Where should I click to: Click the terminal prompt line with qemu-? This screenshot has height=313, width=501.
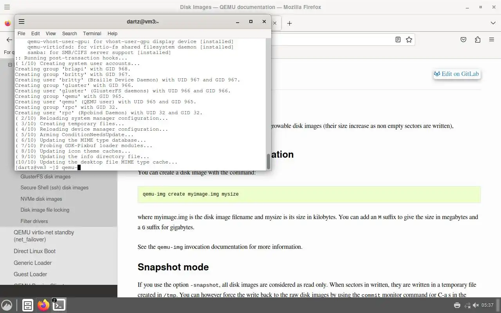(x=48, y=167)
